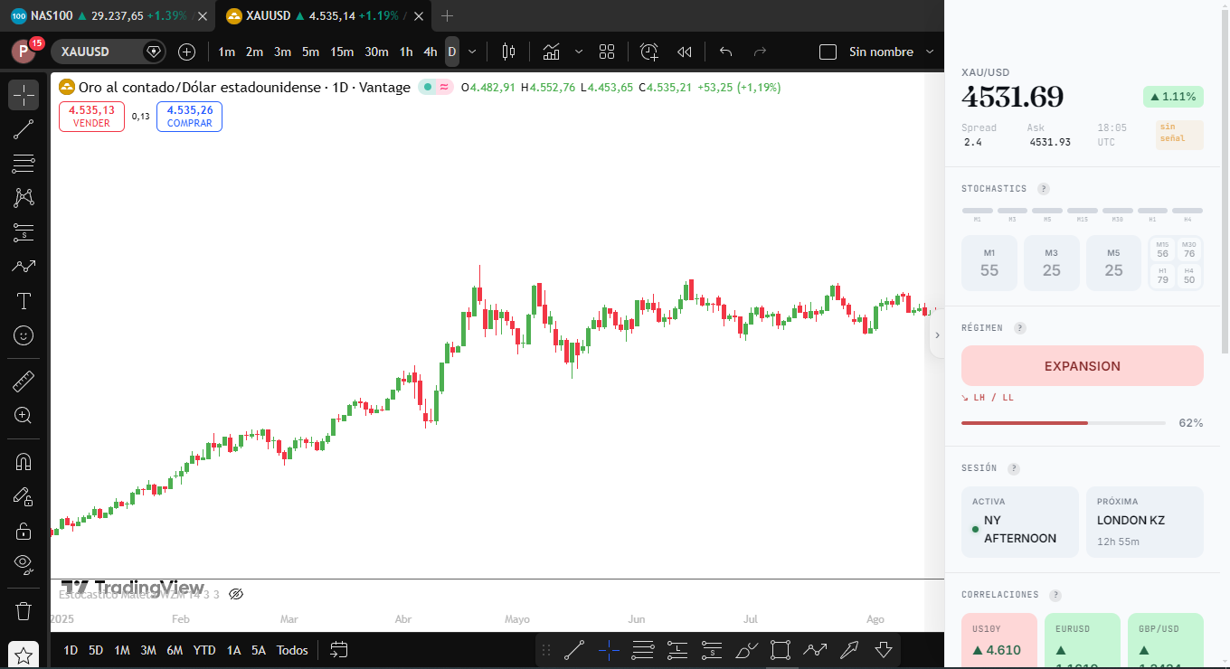Select the 4h timeframe
Screen dimensions: 1230x669
(x=430, y=52)
